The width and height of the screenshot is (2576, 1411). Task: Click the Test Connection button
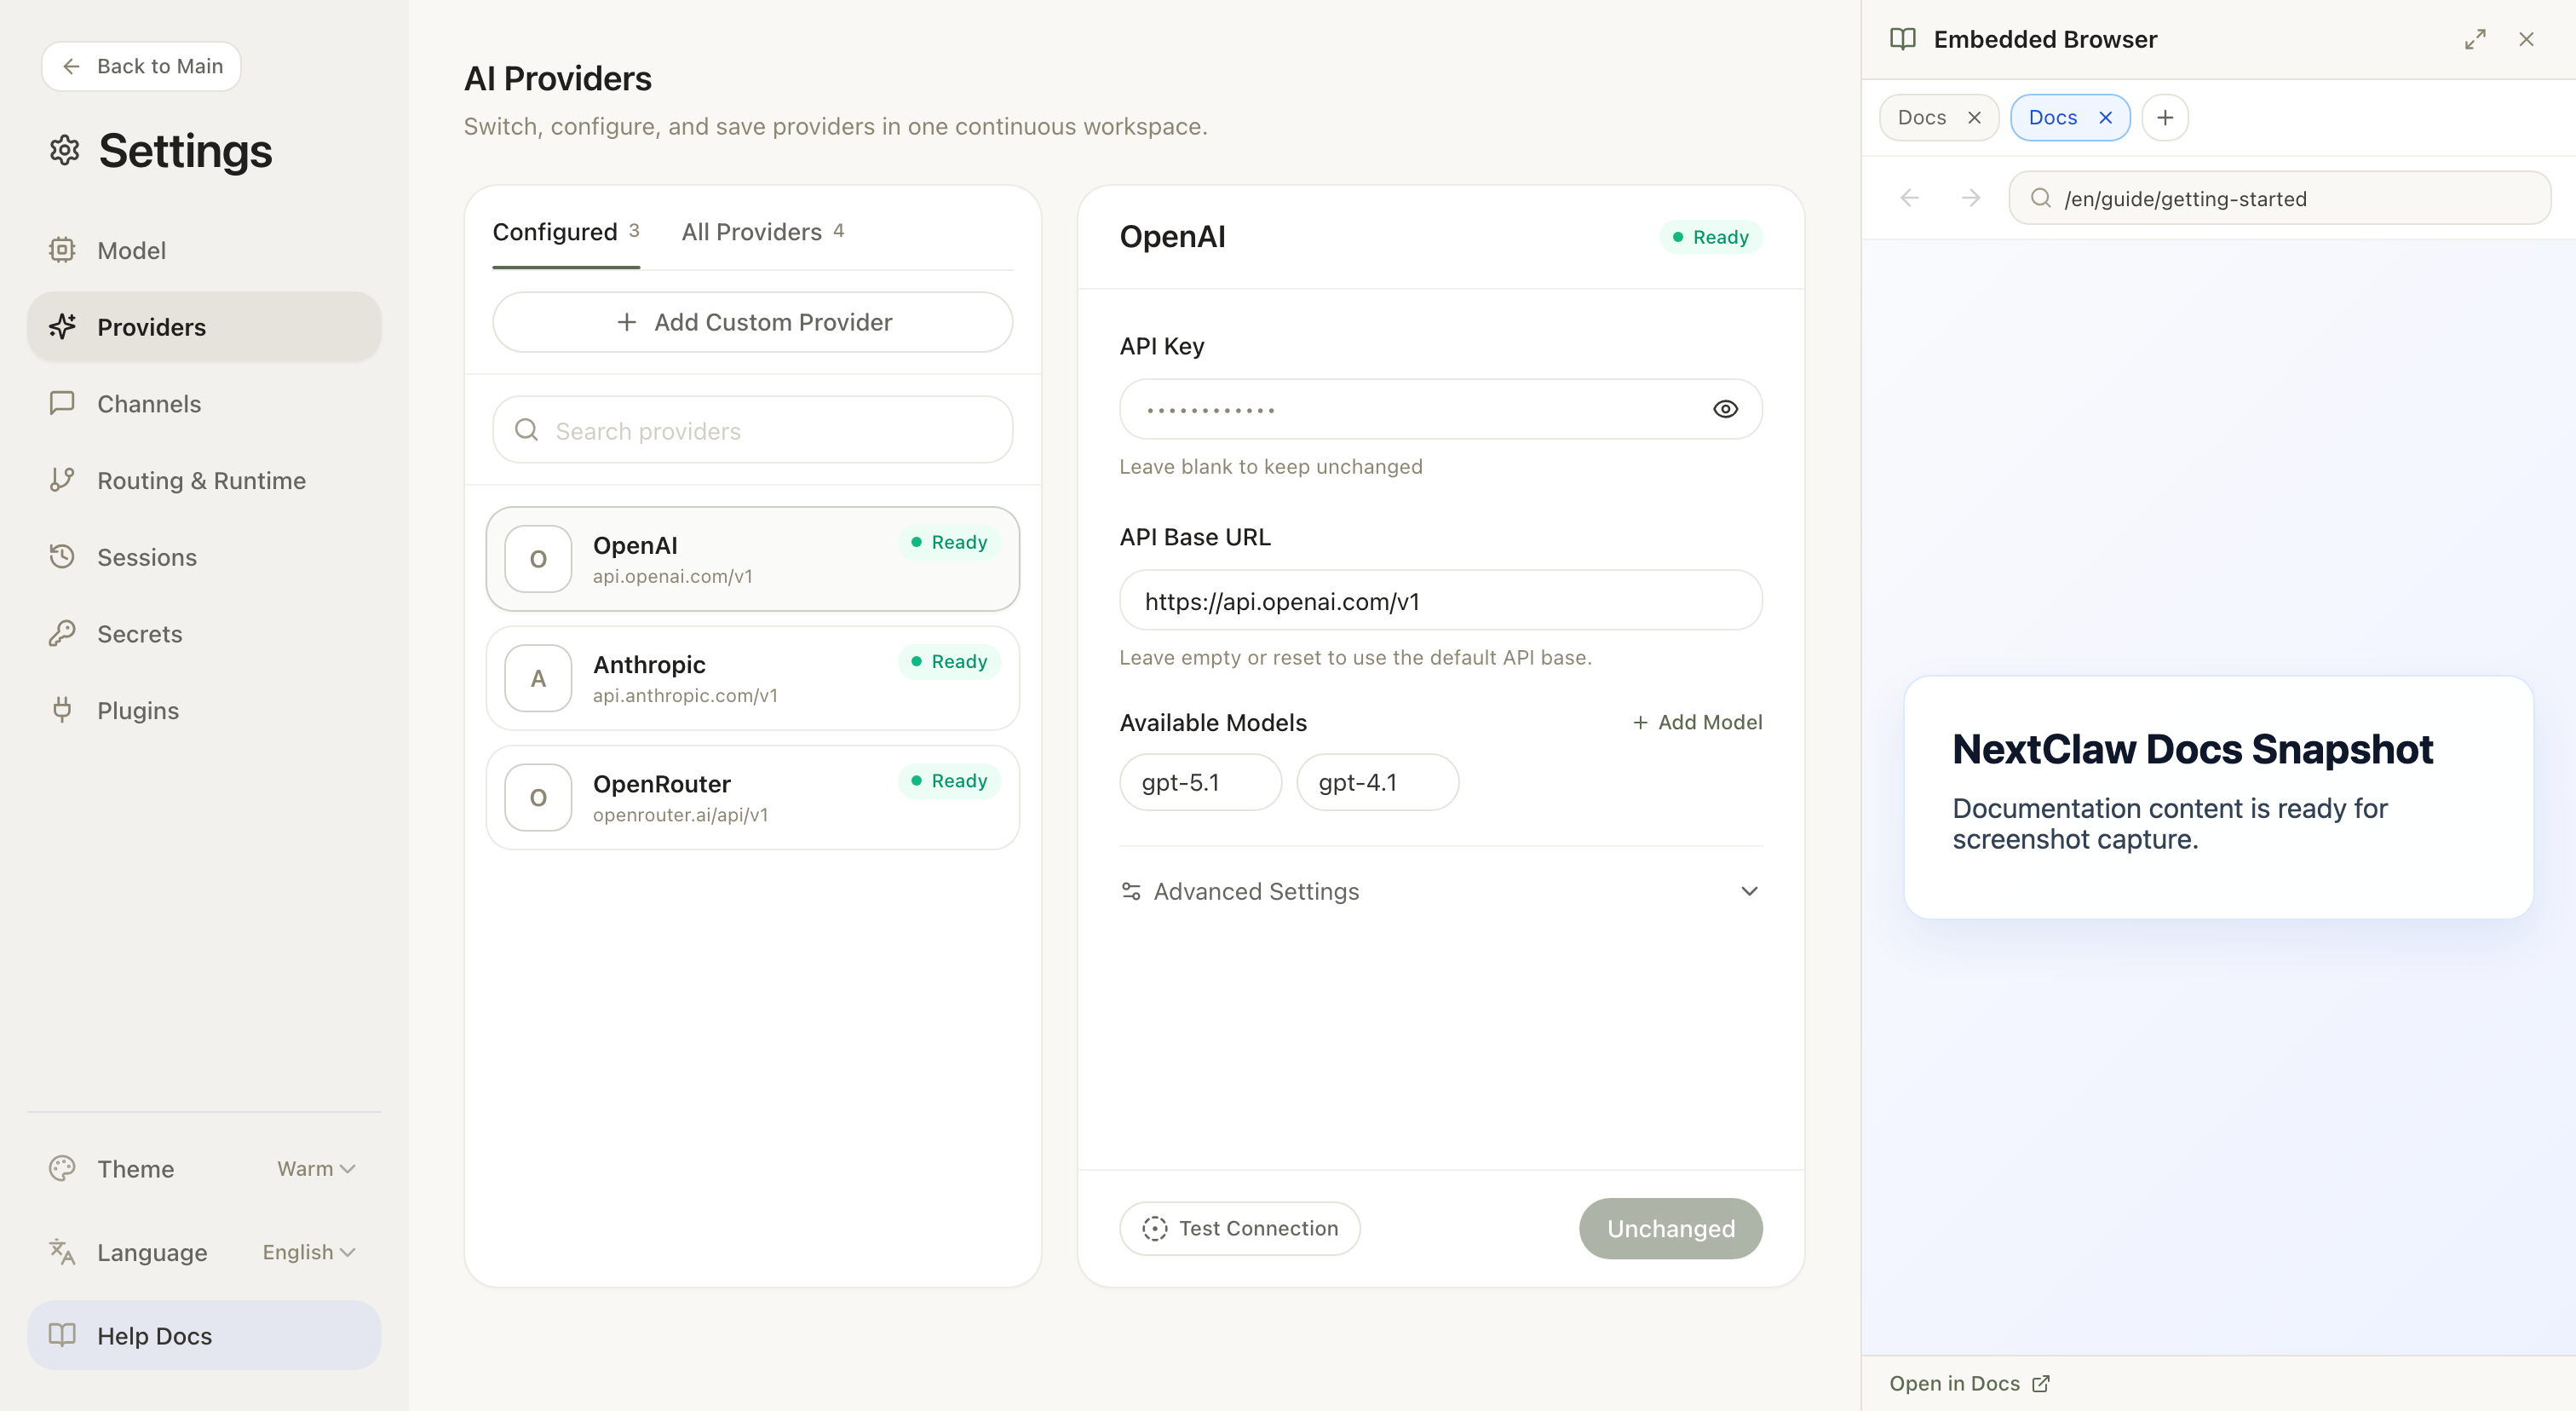point(1239,1228)
